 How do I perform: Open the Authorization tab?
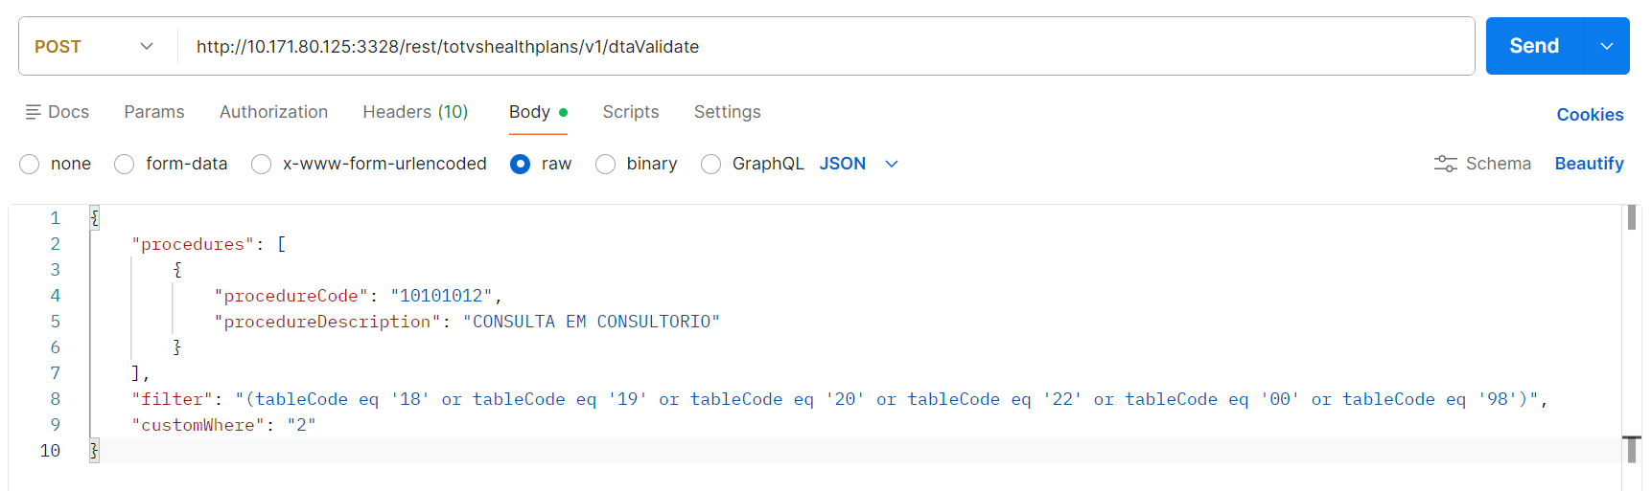coord(273,112)
